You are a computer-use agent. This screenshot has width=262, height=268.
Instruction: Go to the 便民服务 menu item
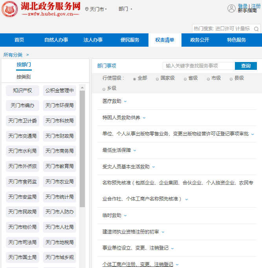tap(130, 40)
